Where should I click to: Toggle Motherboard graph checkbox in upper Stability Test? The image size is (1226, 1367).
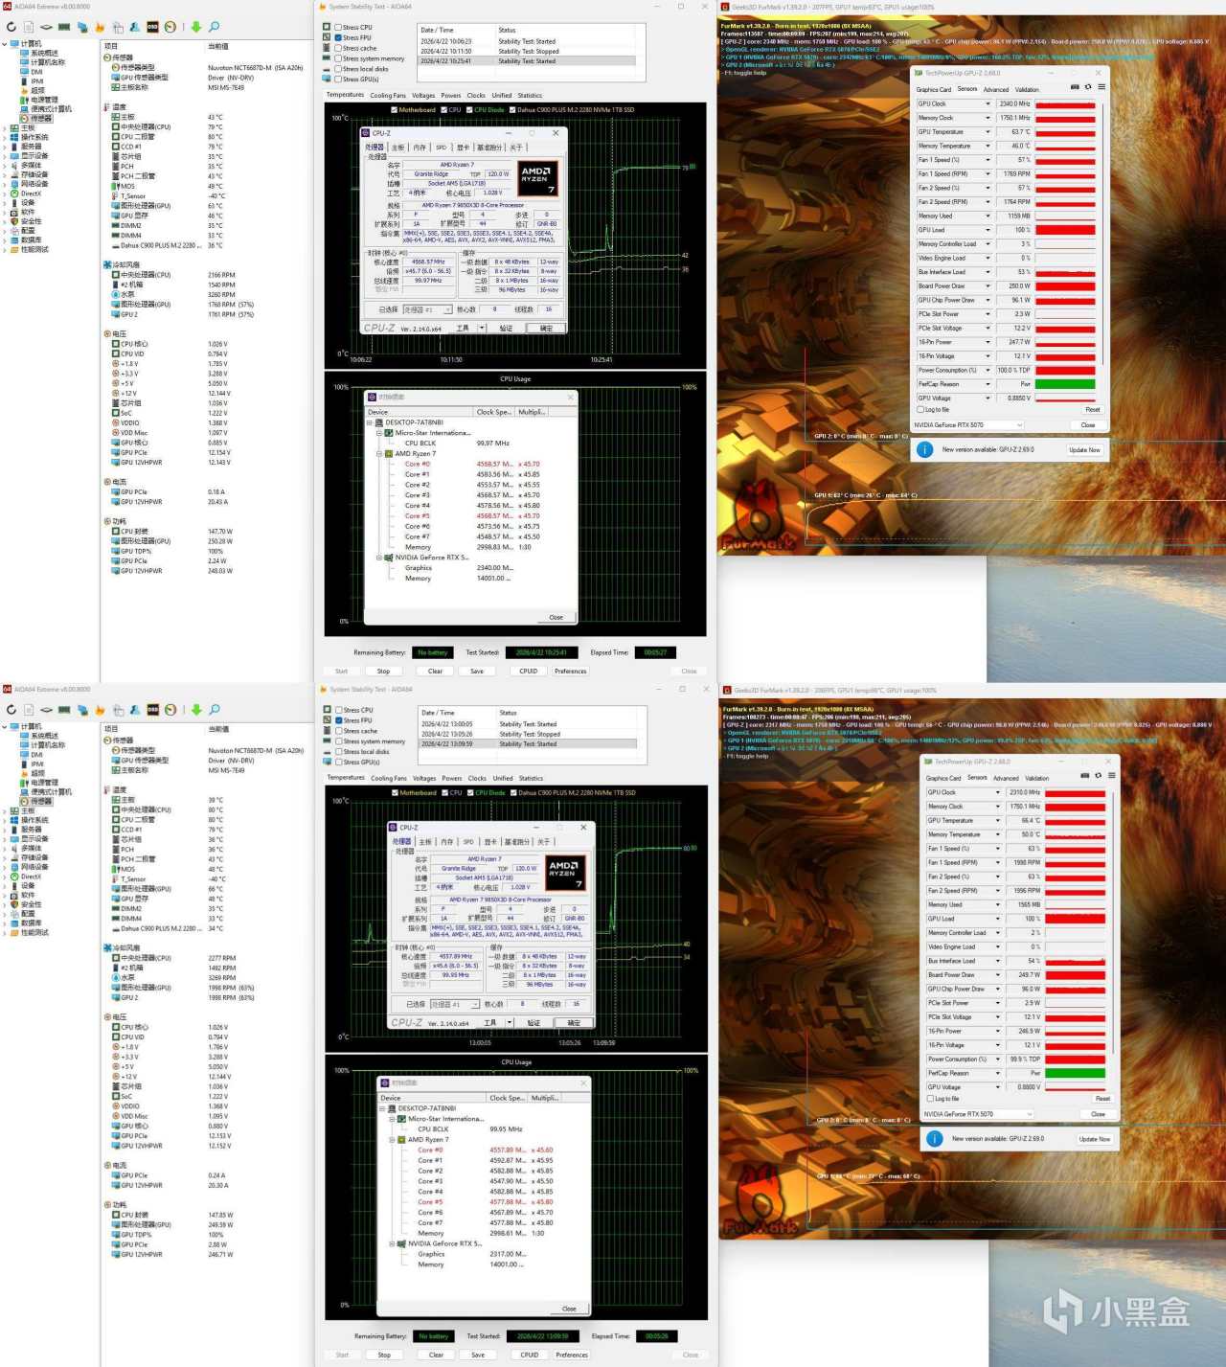click(395, 110)
